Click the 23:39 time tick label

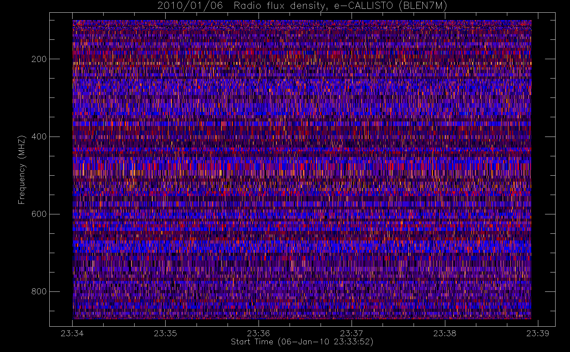coord(538,333)
